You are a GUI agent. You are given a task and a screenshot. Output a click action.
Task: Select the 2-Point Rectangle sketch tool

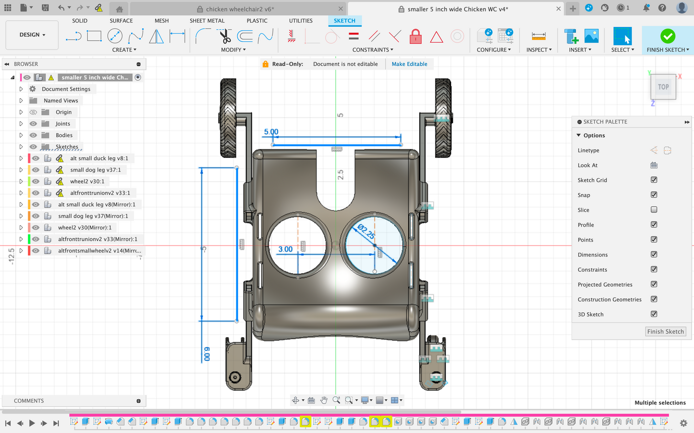pos(94,36)
